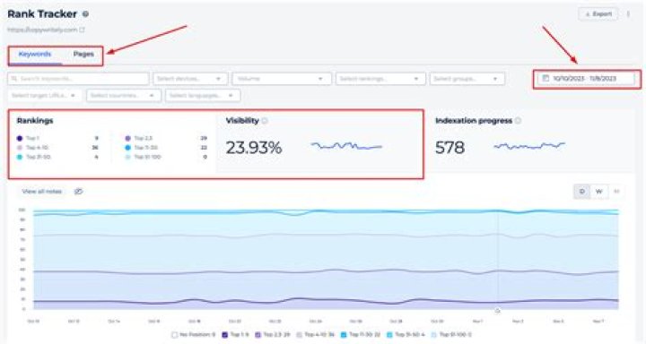Screen dimensions: 646x344
Task: Click the Top 11-30 color dot in Rankings
Action: click(127, 148)
